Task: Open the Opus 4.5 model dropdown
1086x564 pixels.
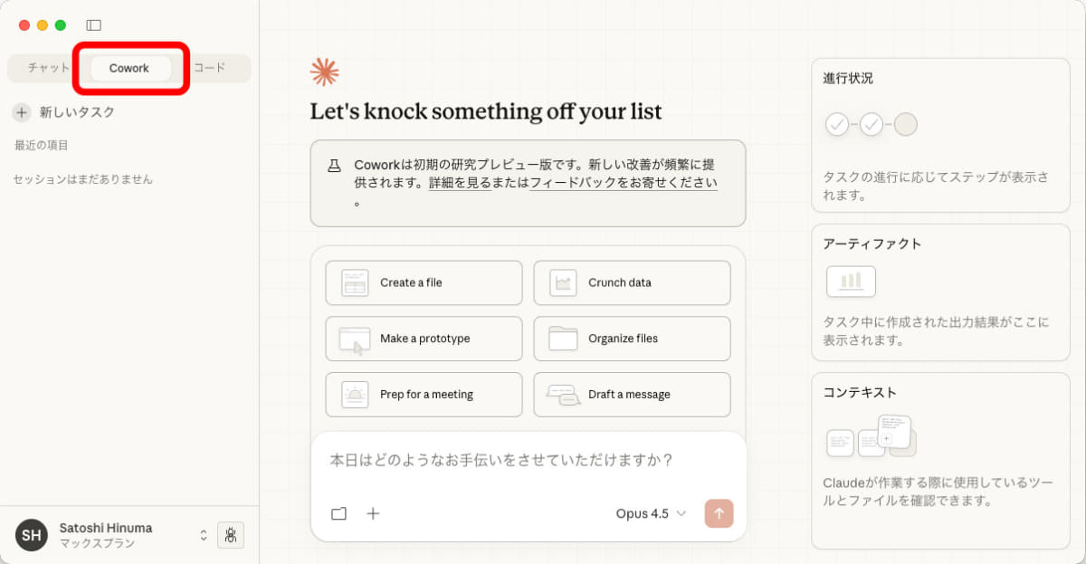Action: (x=652, y=513)
